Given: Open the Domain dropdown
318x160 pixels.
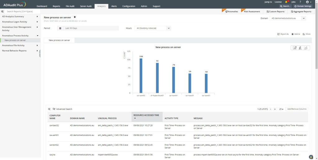Looking at the screenshot, I should point(287,18).
